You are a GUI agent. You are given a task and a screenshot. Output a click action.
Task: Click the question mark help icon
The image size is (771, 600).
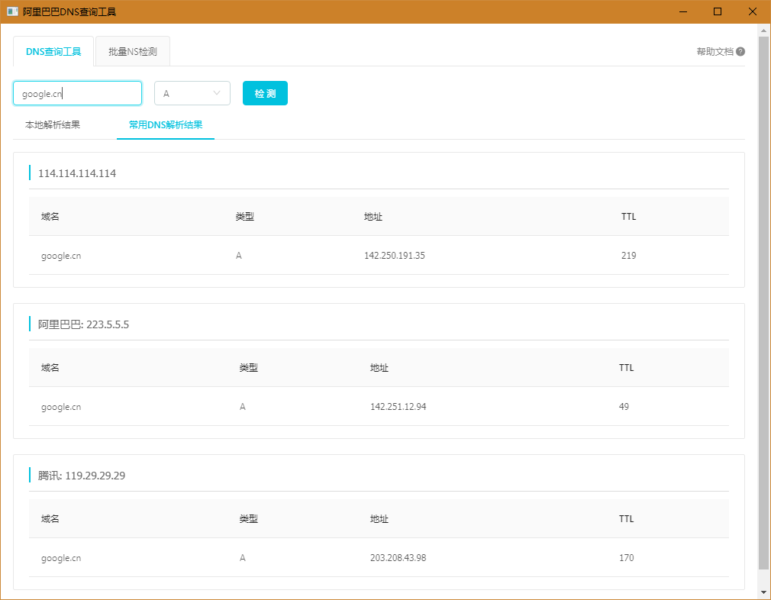click(x=740, y=52)
